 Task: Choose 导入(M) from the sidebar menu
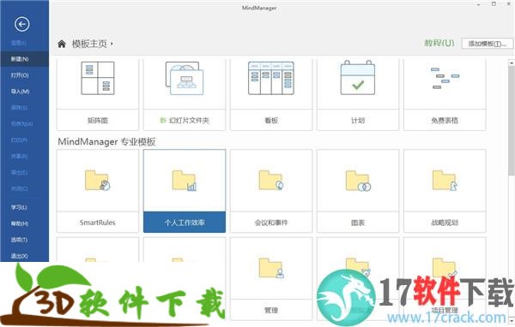point(25,92)
